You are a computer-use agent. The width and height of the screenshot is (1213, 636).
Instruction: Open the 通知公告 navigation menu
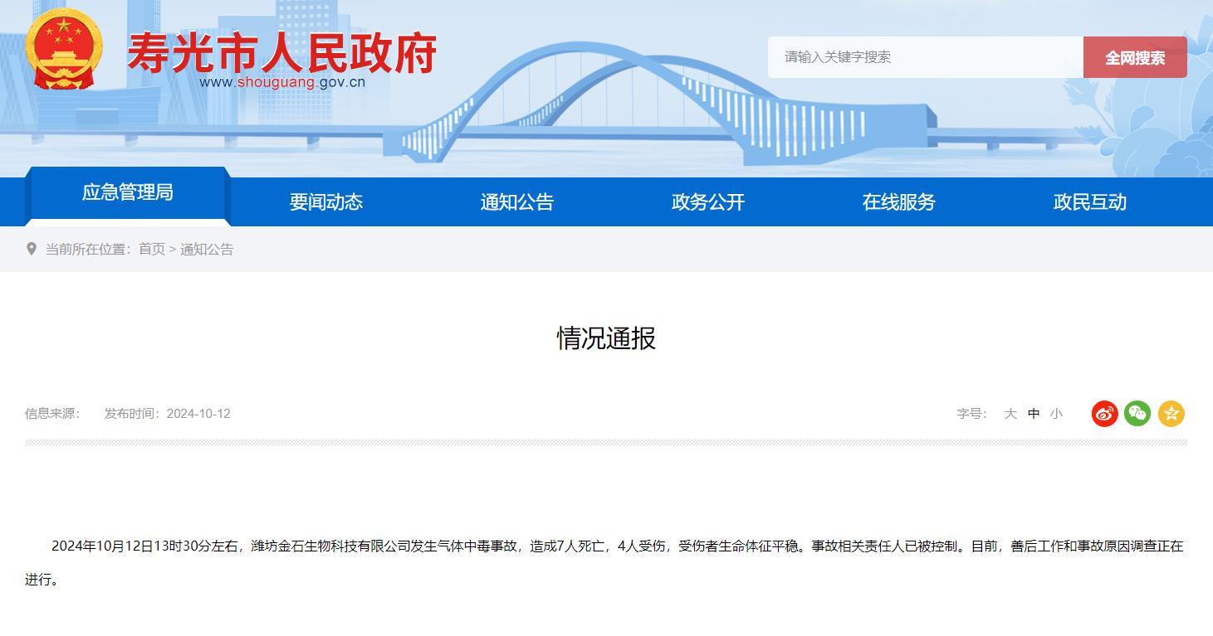click(516, 202)
